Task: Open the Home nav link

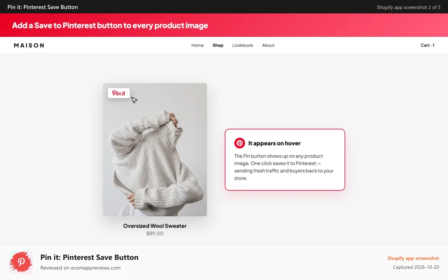Action: pyautogui.click(x=197, y=45)
